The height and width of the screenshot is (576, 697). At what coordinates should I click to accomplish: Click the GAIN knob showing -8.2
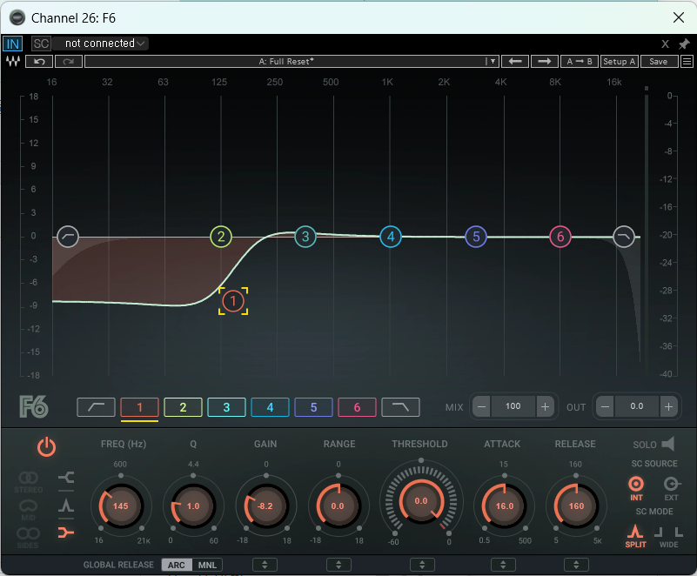(x=265, y=506)
